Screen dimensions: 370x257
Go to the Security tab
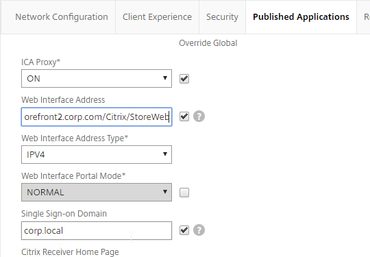[x=222, y=17]
